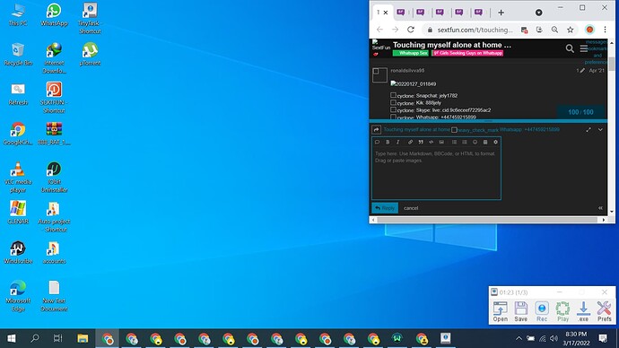
Task: Select Recycle Bin on desktop
Action: pos(18,55)
